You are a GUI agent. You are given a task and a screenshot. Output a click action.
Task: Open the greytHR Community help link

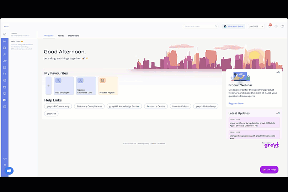[58, 106]
